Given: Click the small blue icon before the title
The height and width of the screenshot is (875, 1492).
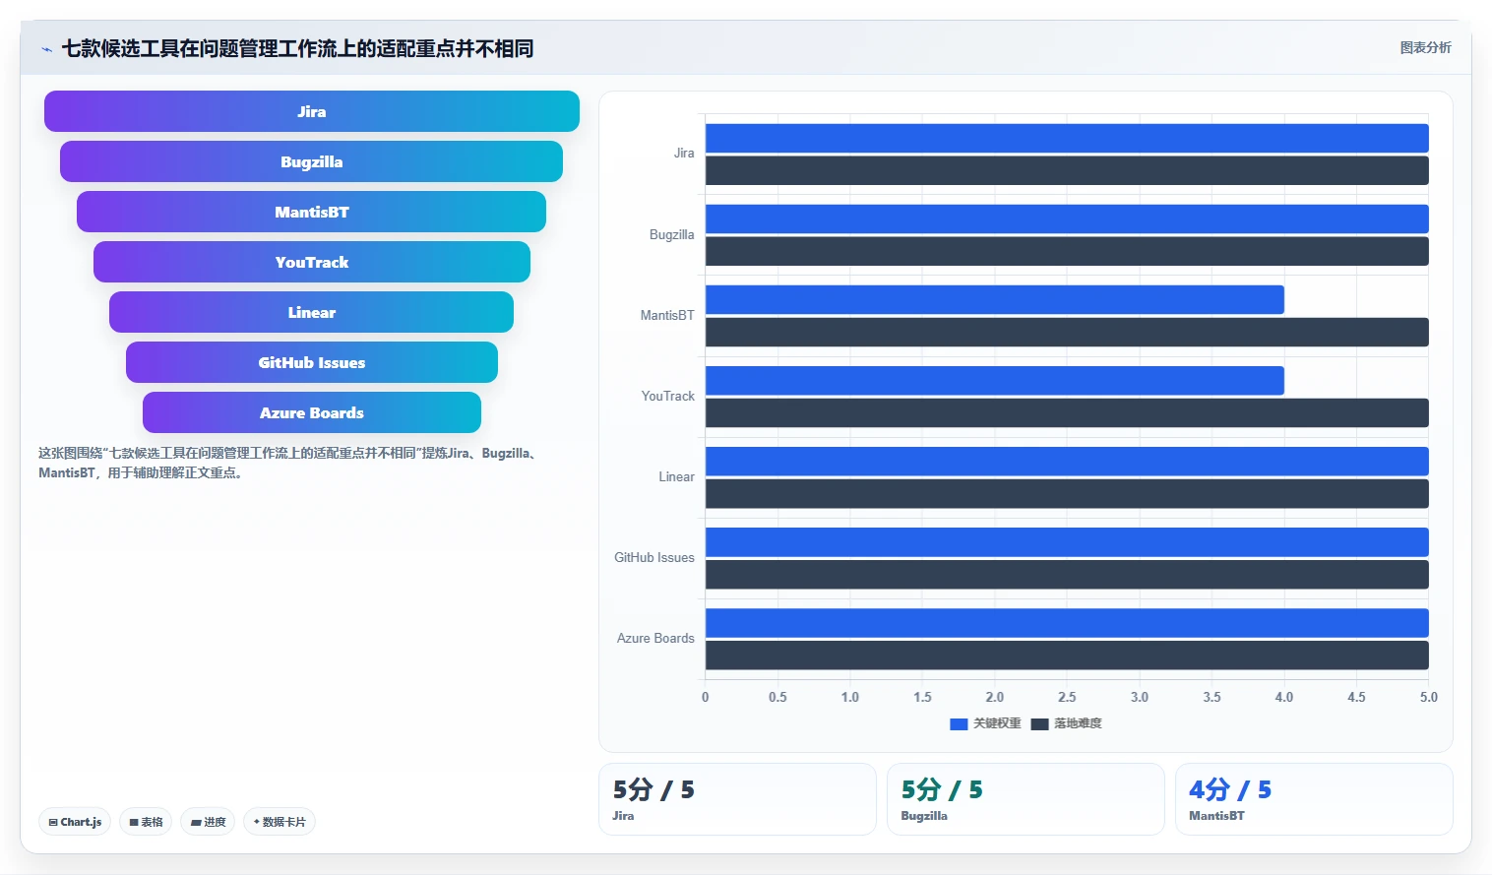Looking at the screenshot, I should (x=46, y=49).
